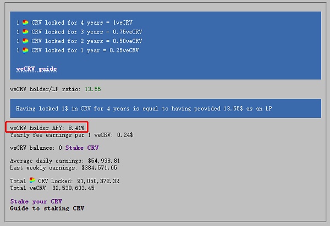Screen dimensions: 330x226
Task: Click the Last weekly earnings value
Action: pyautogui.click(x=99, y=168)
